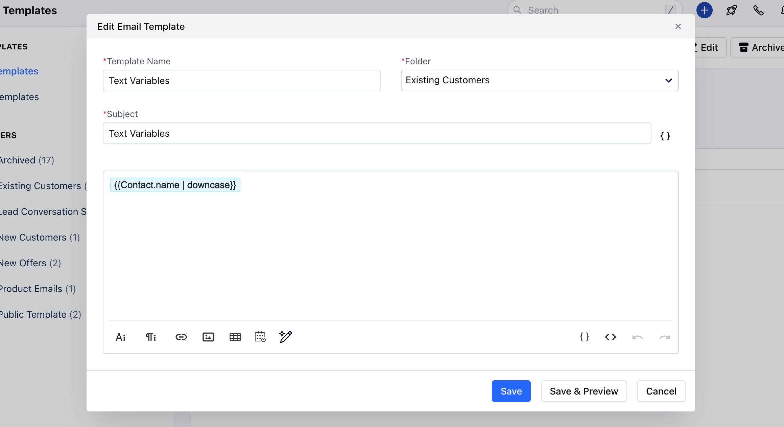This screenshot has height=427, width=784.
Task: Click the insert image icon
Action: tap(208, 337)
